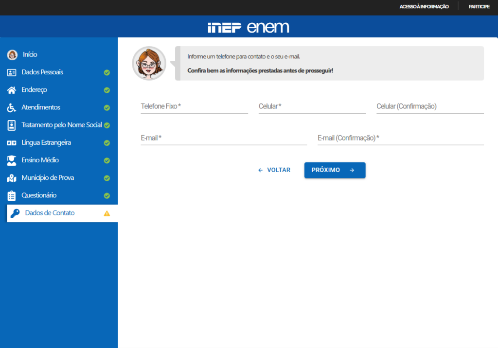This screenshot has height=348, width=498.
Task: Click the Tratamento pelo Nome Social badge icon
Action: (x=12, y=125)
